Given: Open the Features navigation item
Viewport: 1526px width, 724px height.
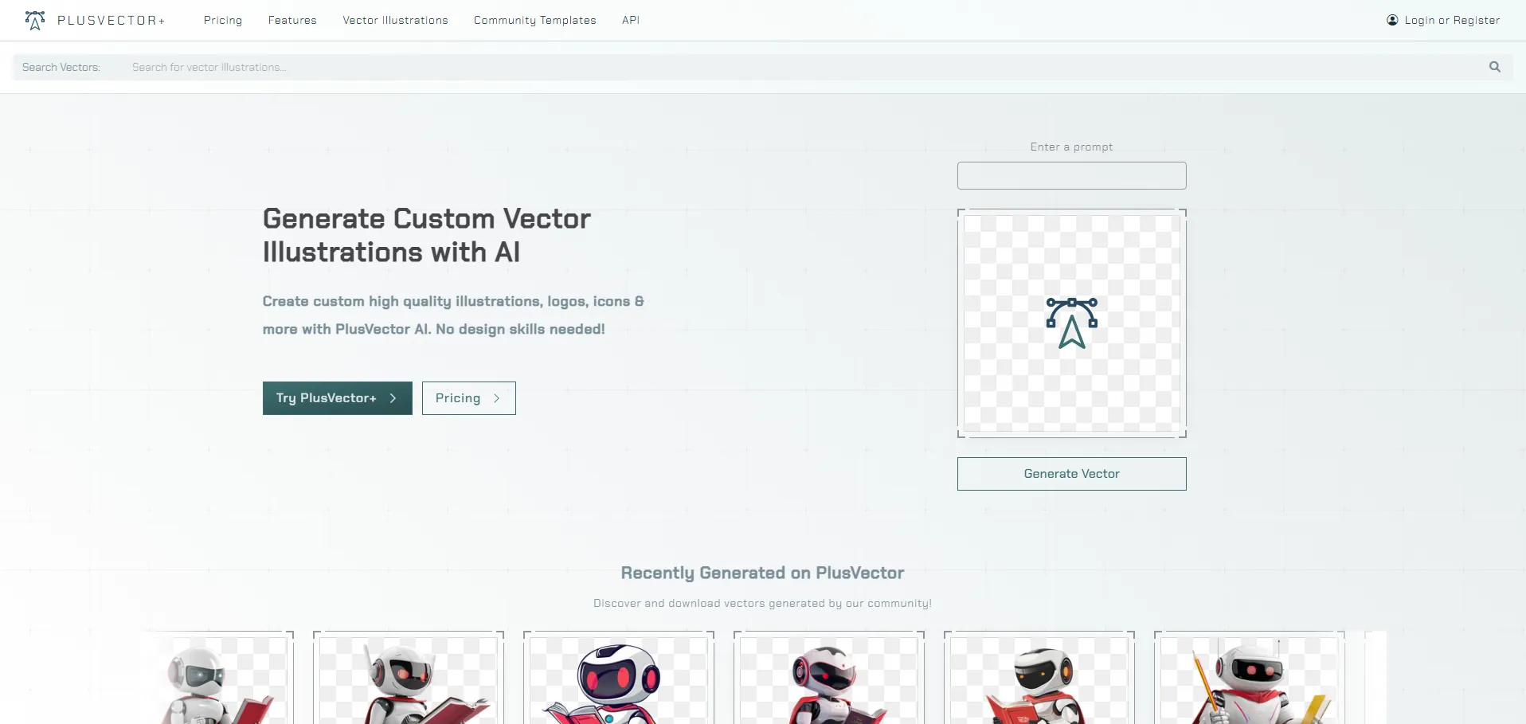Looking at the screenshot, I should (x=292, y=20).
